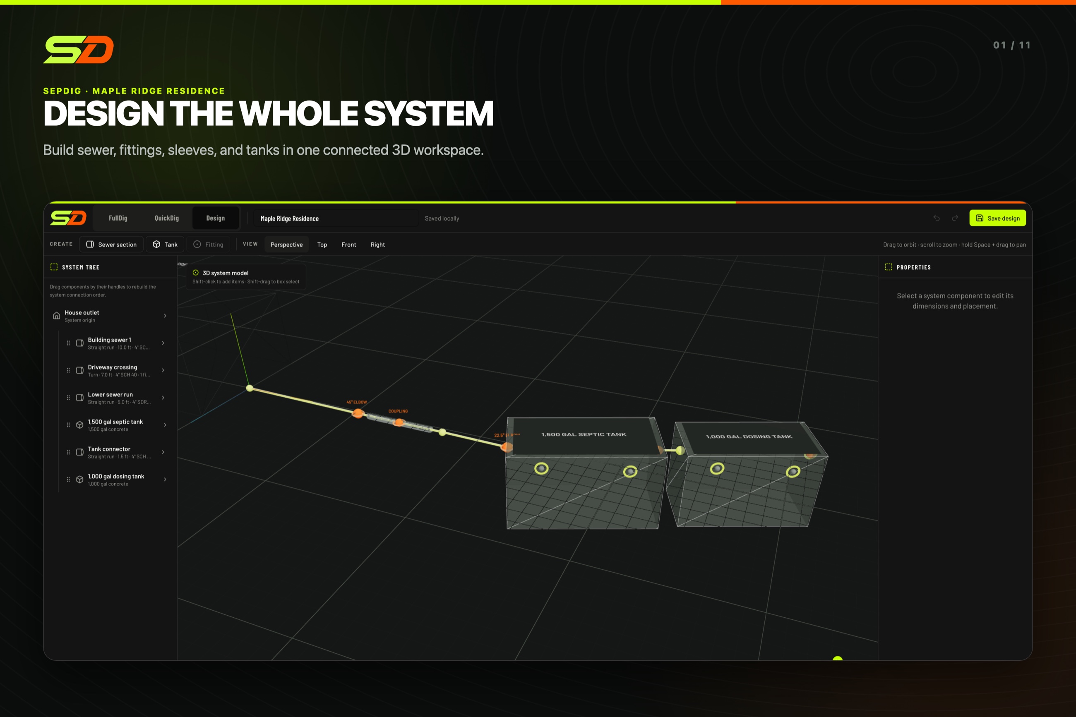Create a new Sewer section
1076x717 pixels.
click(112, 245)
